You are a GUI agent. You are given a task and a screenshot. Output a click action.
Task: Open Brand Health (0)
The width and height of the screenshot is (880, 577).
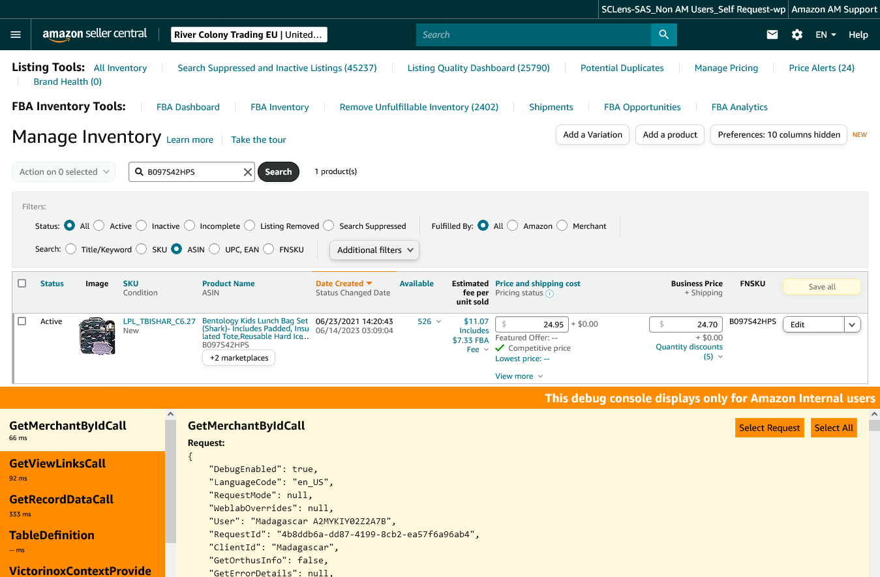point(68,81)
